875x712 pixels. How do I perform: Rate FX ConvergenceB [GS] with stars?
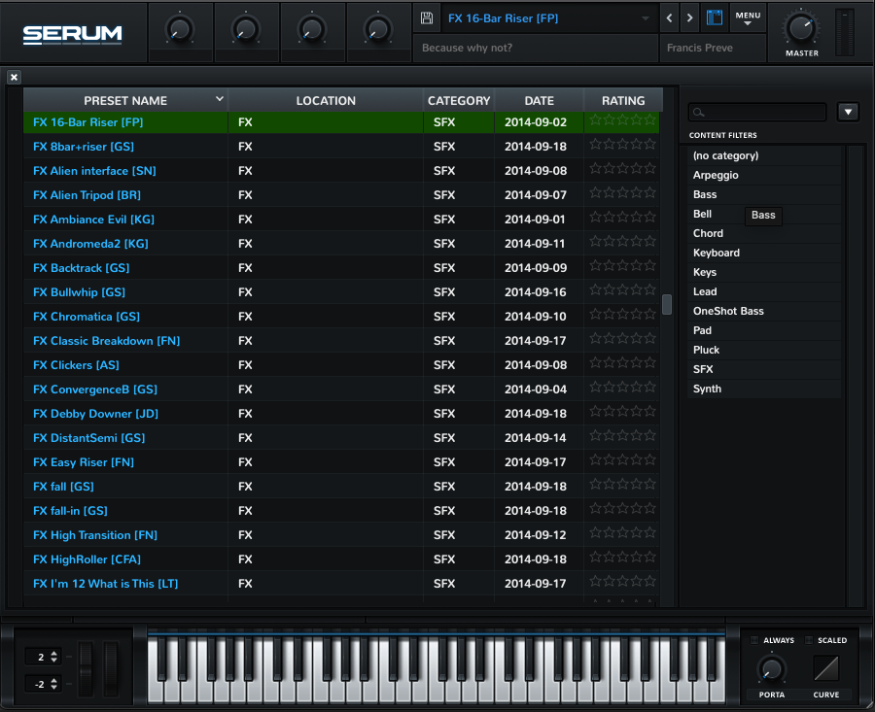pyautogui.click(x=623, y=387)
